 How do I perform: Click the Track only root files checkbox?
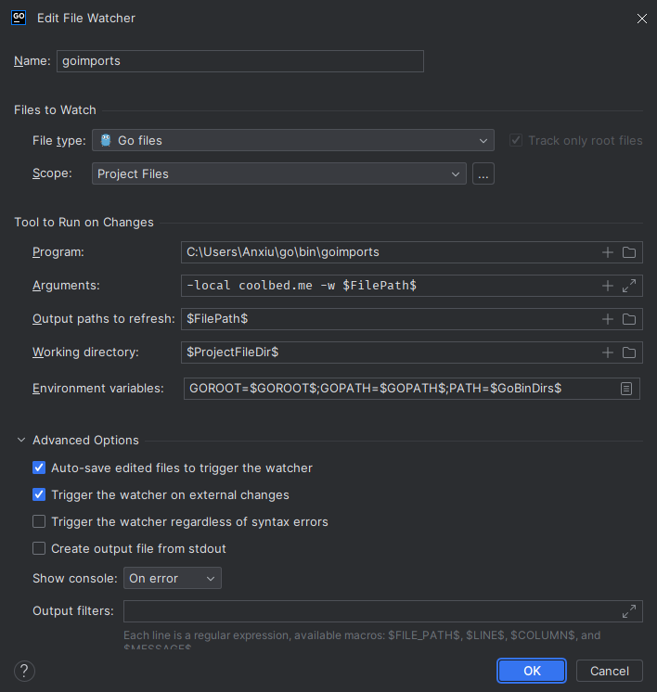[x=516, y=140]
